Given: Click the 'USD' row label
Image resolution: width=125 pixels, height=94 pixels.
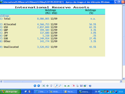Looking at the screenshot, I should coord(6,27).
